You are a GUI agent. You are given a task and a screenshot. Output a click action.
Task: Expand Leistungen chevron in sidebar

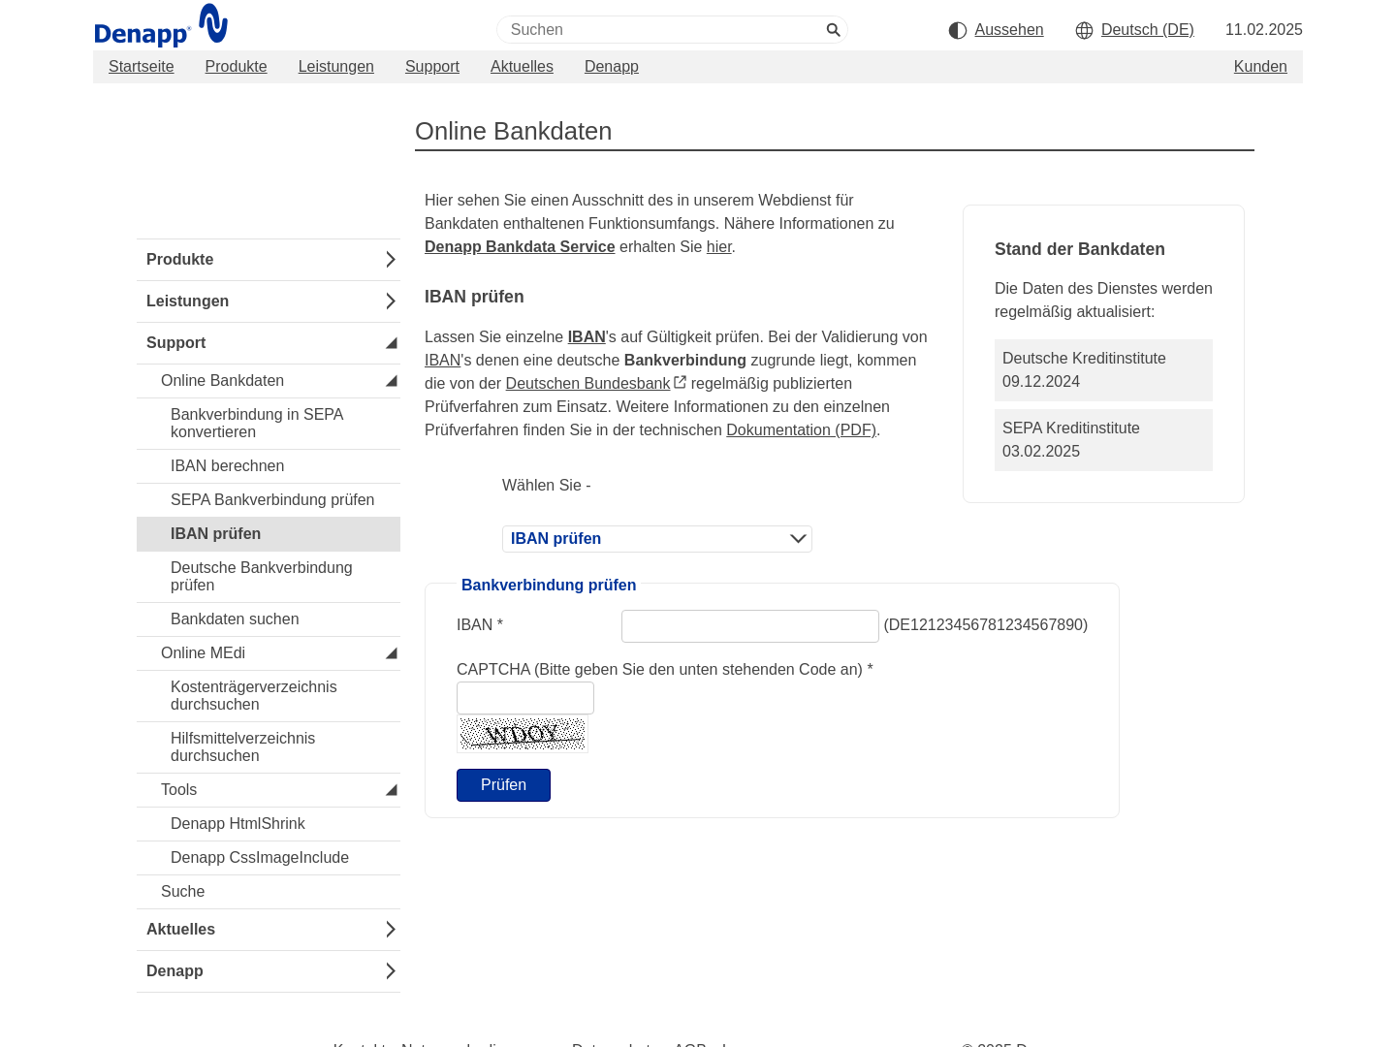click(390, 301)
